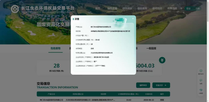Open the search magnifier icon in header
This screenshot has width=209, height=102.
tap(181, 8)
